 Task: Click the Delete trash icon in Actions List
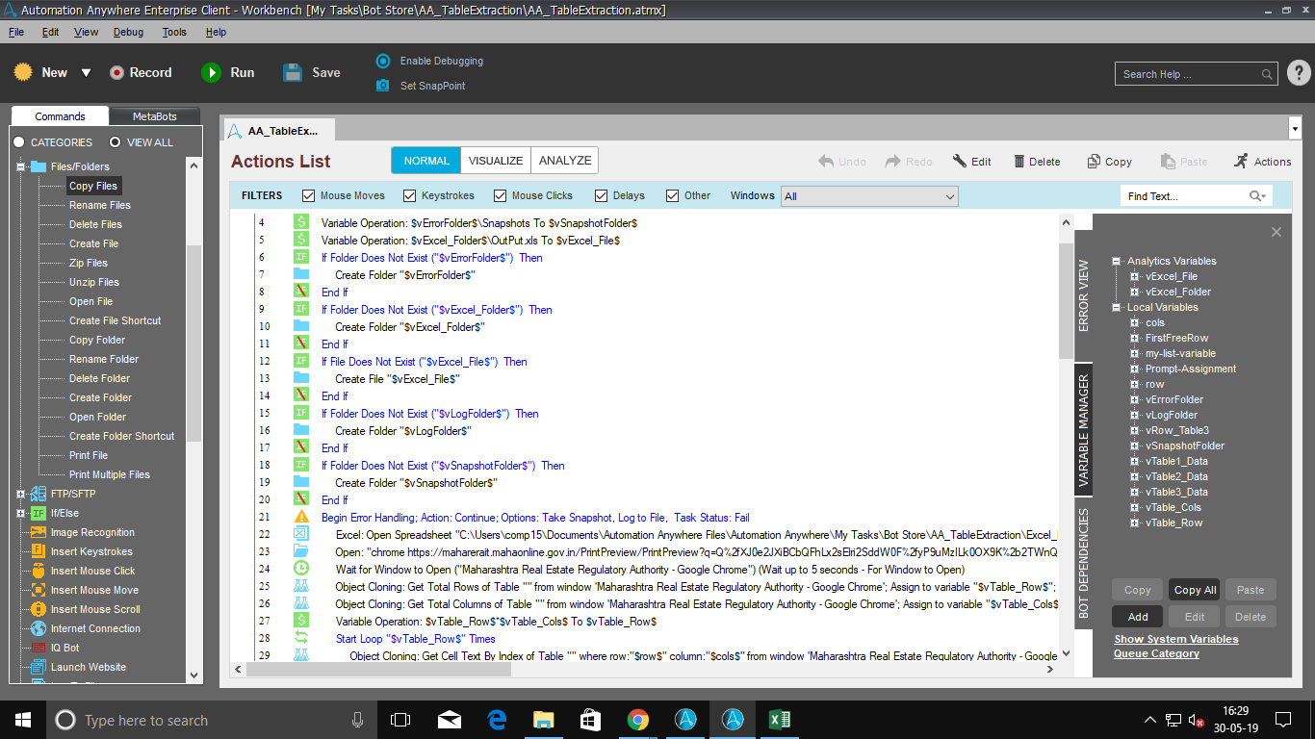[1016, 162]
